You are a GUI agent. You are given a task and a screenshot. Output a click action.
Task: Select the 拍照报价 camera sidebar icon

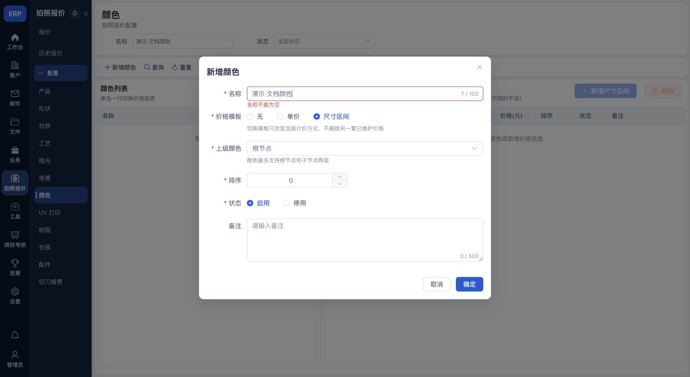pyautogui.click(x=15, y=183)
